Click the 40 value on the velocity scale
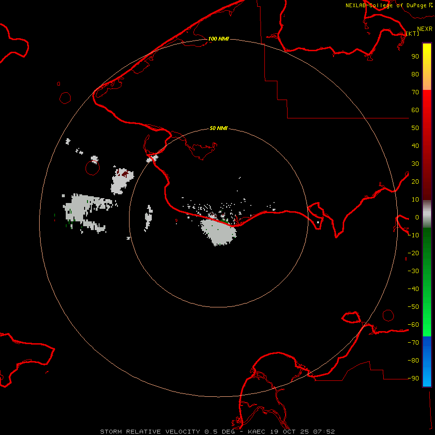435x435 pixels. 415,146
